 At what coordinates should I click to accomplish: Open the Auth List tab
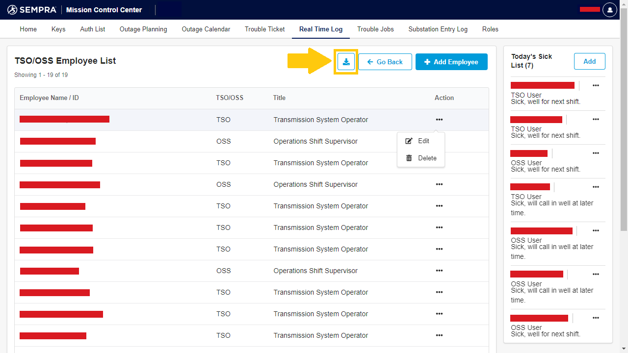[92, 29]
